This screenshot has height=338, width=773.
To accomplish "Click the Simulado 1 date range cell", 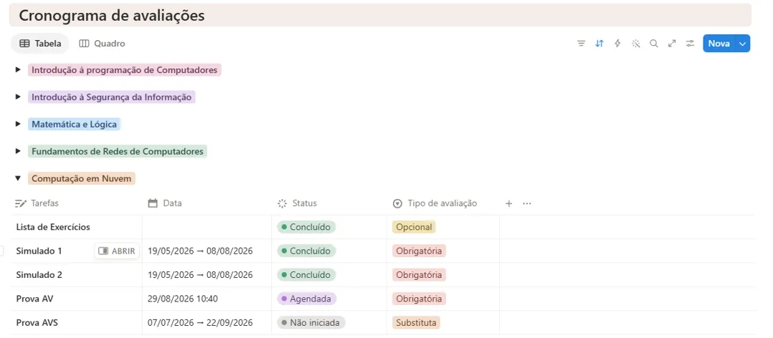I will [x=207, y=251].
